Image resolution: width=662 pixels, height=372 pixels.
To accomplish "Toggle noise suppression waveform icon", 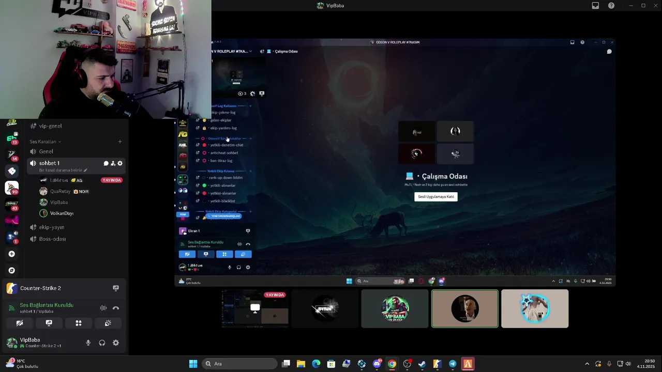I will click(103, 308).
